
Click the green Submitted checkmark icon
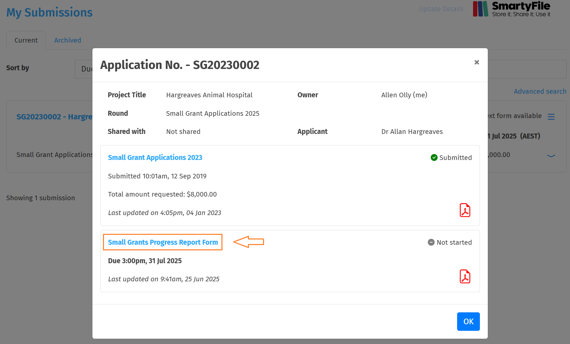point(434,158)
